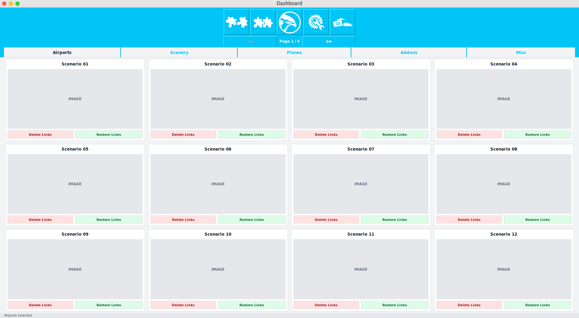579x318 pixels.
Task: Click the Scenario 09 title text
Action: tap(75, 234)
